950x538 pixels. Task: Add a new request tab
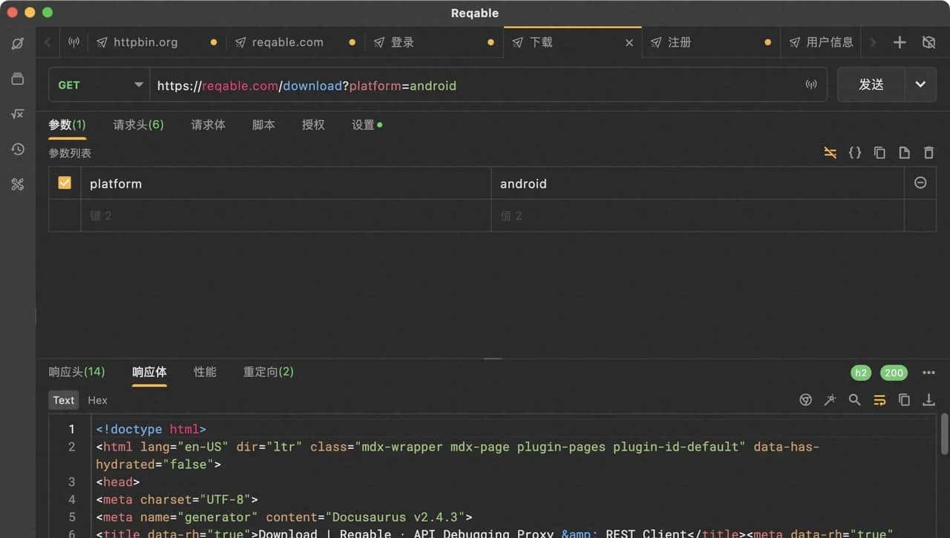(x=900, y=42)
